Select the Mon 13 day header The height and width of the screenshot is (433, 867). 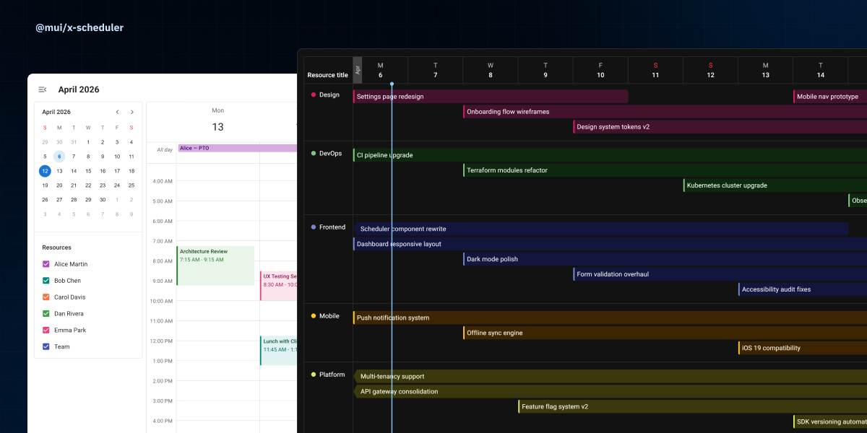[217, 120]
